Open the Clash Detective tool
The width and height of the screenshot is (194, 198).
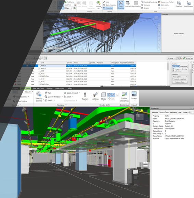(x=120, y=5)
